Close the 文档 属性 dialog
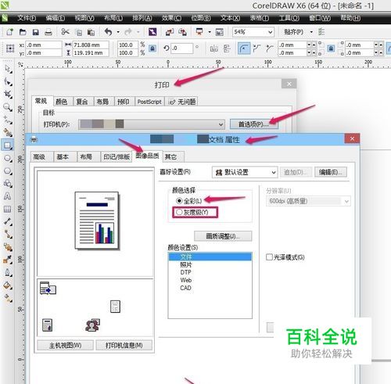 point(352,138)
